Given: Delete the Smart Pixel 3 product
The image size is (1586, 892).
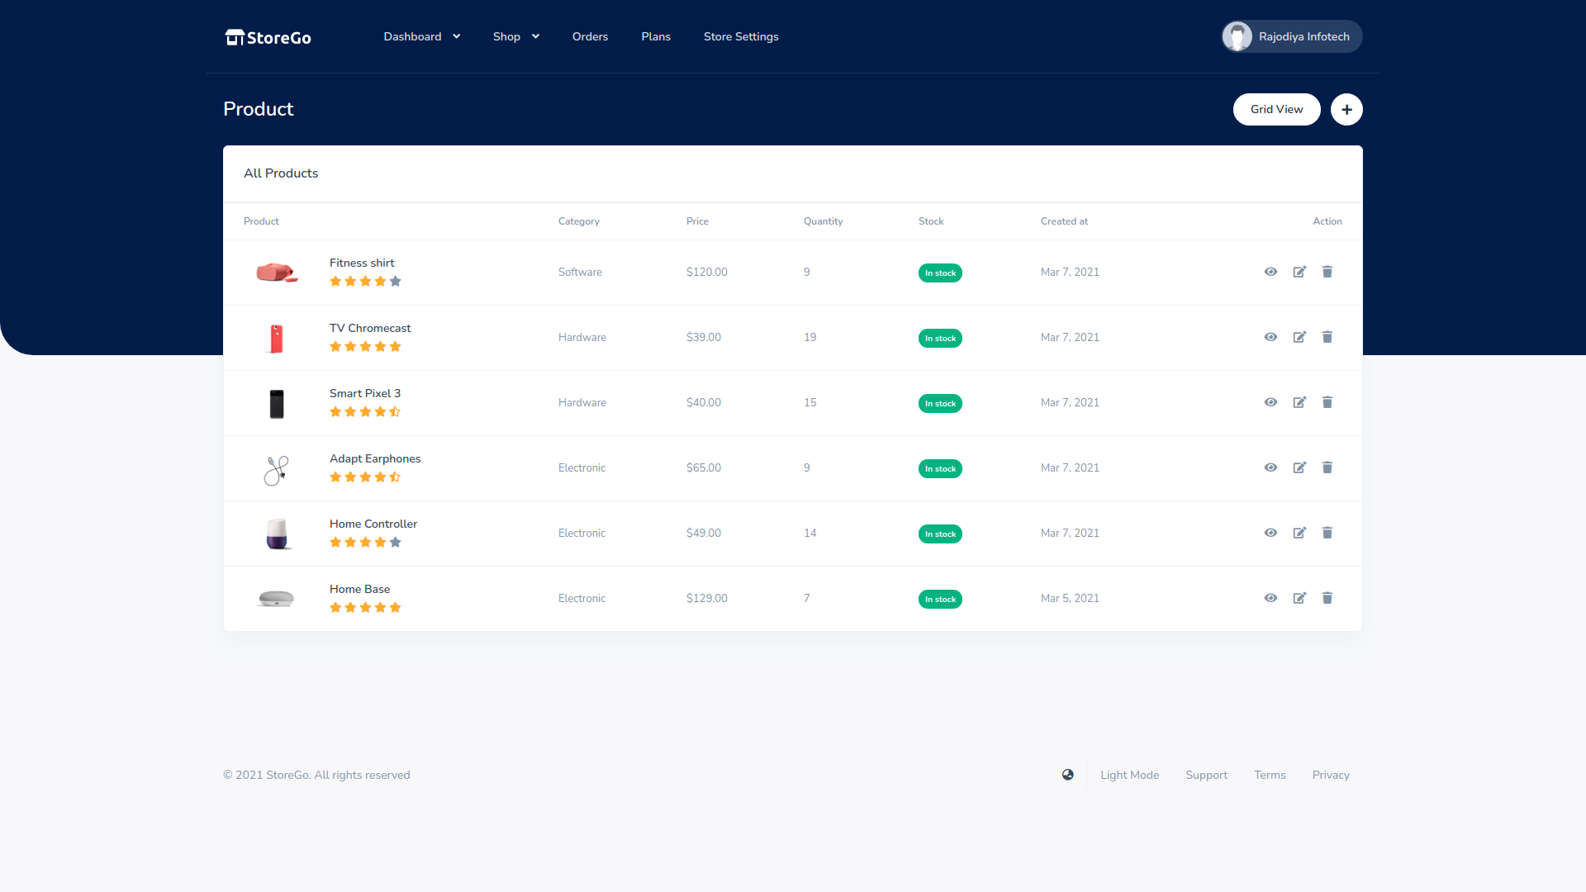Looking at the screenshot, I should 1327,402.
